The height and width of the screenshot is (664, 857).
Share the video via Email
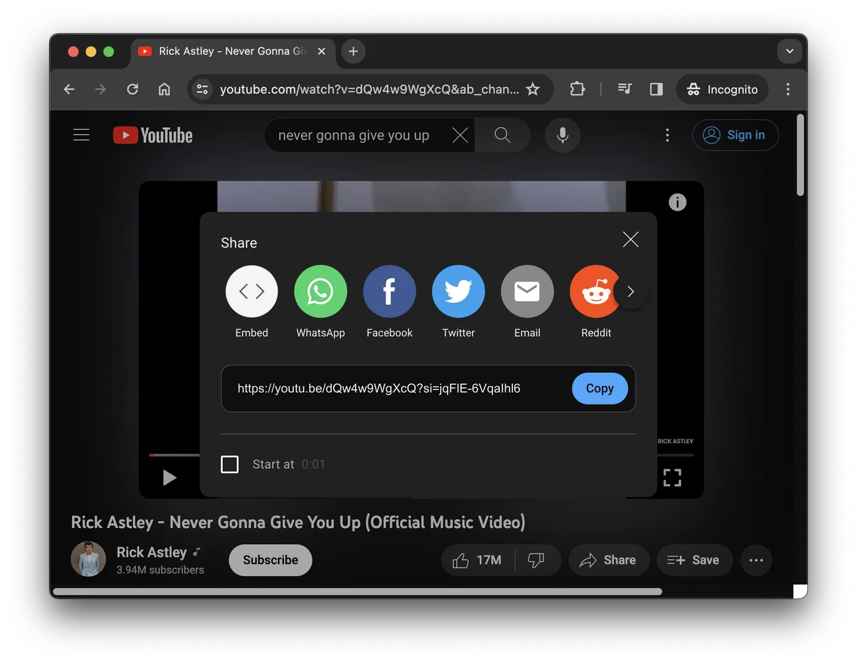click(x=527, y=292)
